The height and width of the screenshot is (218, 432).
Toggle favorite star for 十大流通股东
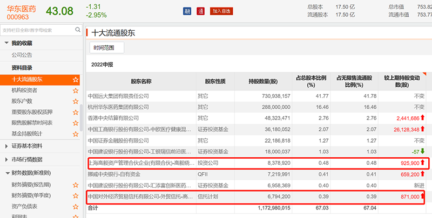[76, 80]
